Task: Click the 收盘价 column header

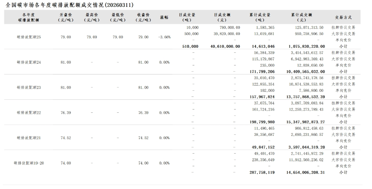Action: (143, 17)
